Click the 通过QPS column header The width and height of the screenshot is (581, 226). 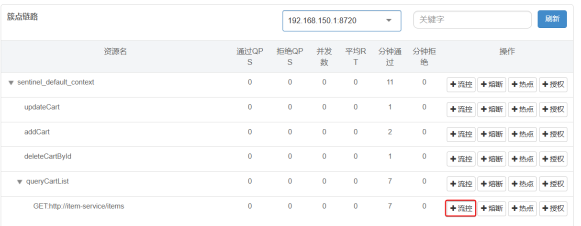(249, 56)
